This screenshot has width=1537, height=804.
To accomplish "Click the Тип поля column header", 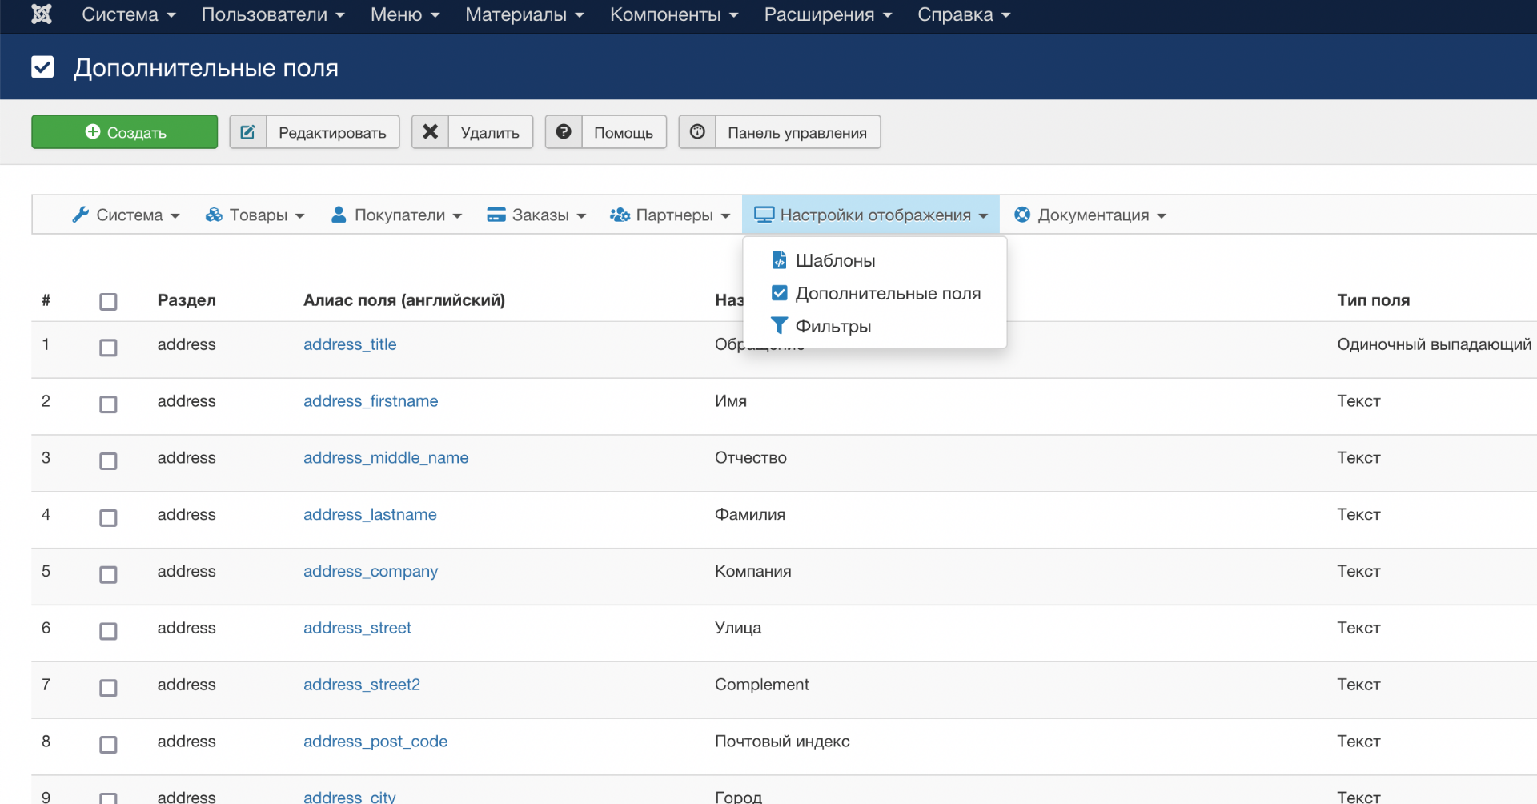I will [x=1373, y=300].
